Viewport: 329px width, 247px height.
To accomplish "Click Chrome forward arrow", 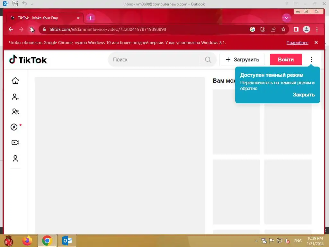I will (21, 29).
